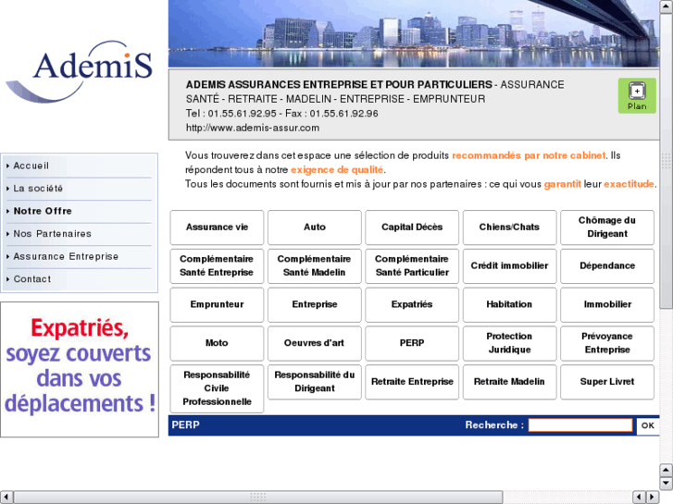Click the horizontal scrollbar far-left arrow
673x504 pixels.
coord(6,498)
